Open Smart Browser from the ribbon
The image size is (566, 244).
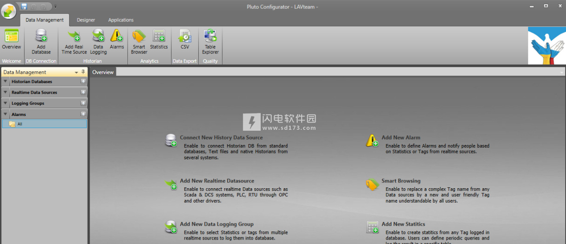(139, 42)
